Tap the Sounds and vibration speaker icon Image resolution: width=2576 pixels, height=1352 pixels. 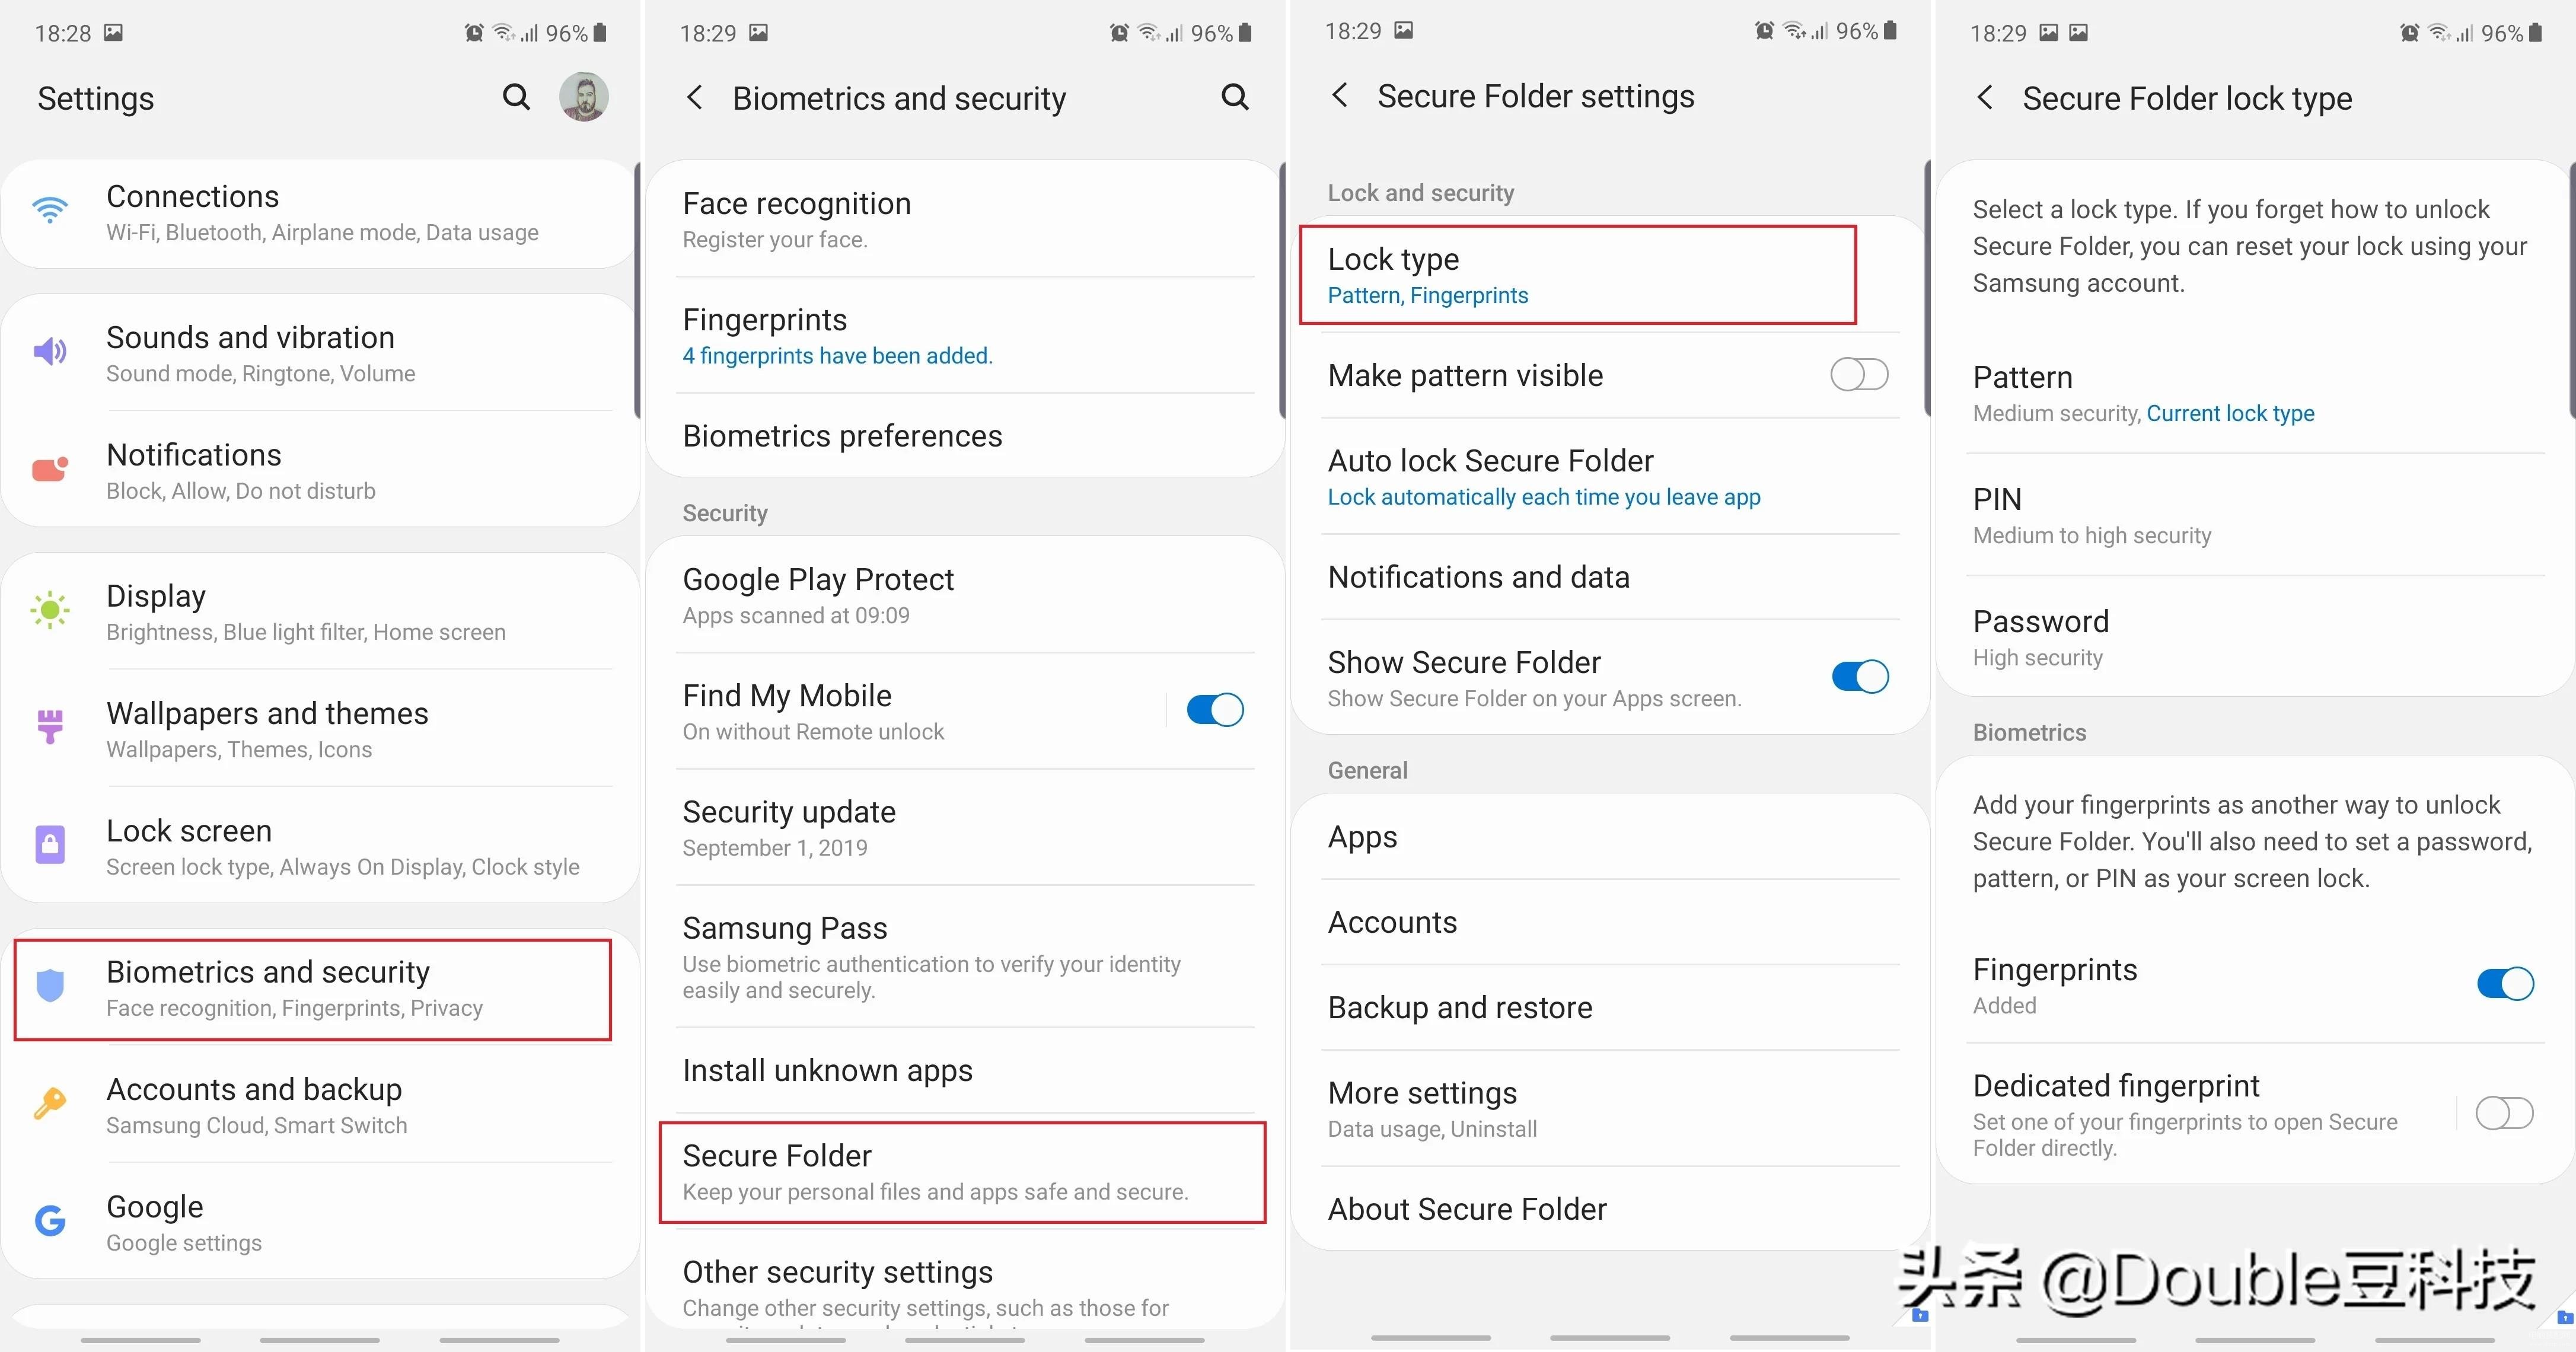50,351
